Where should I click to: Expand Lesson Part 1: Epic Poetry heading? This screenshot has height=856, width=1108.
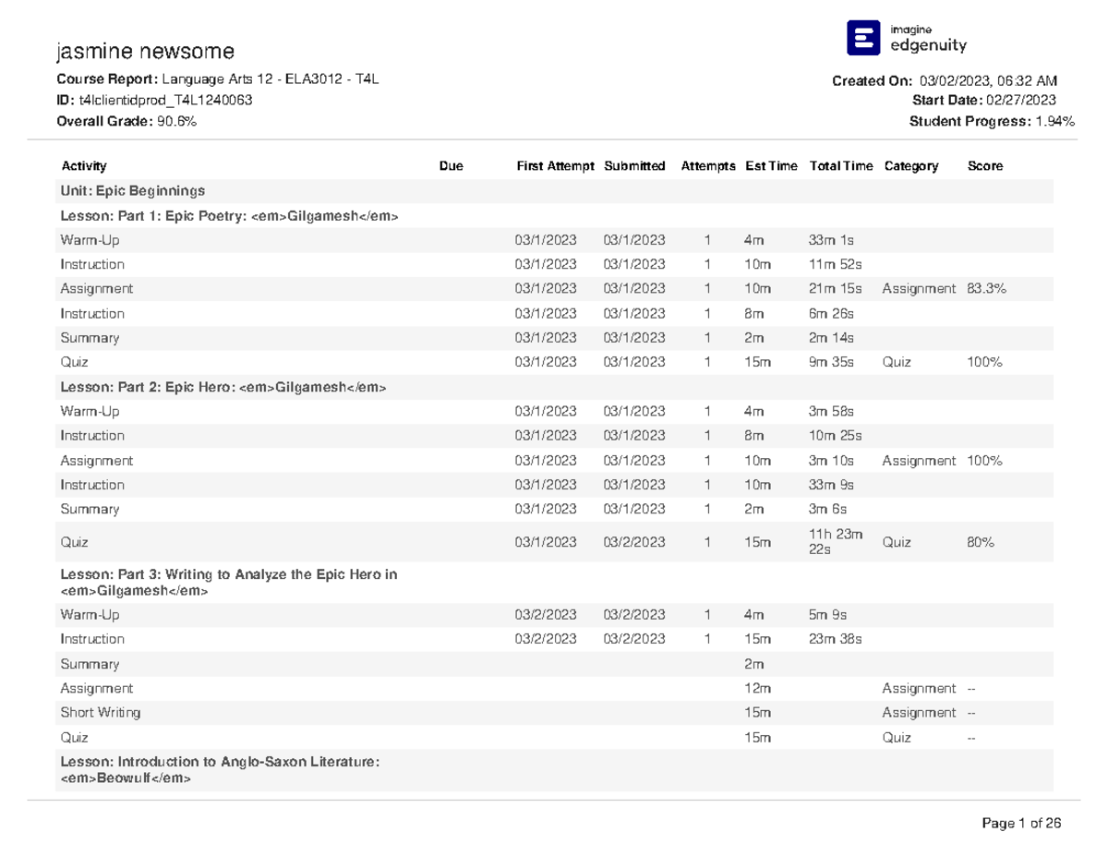coord(229,216)
